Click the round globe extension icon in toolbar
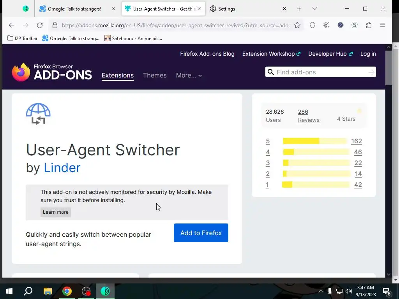 click(341, 25)
